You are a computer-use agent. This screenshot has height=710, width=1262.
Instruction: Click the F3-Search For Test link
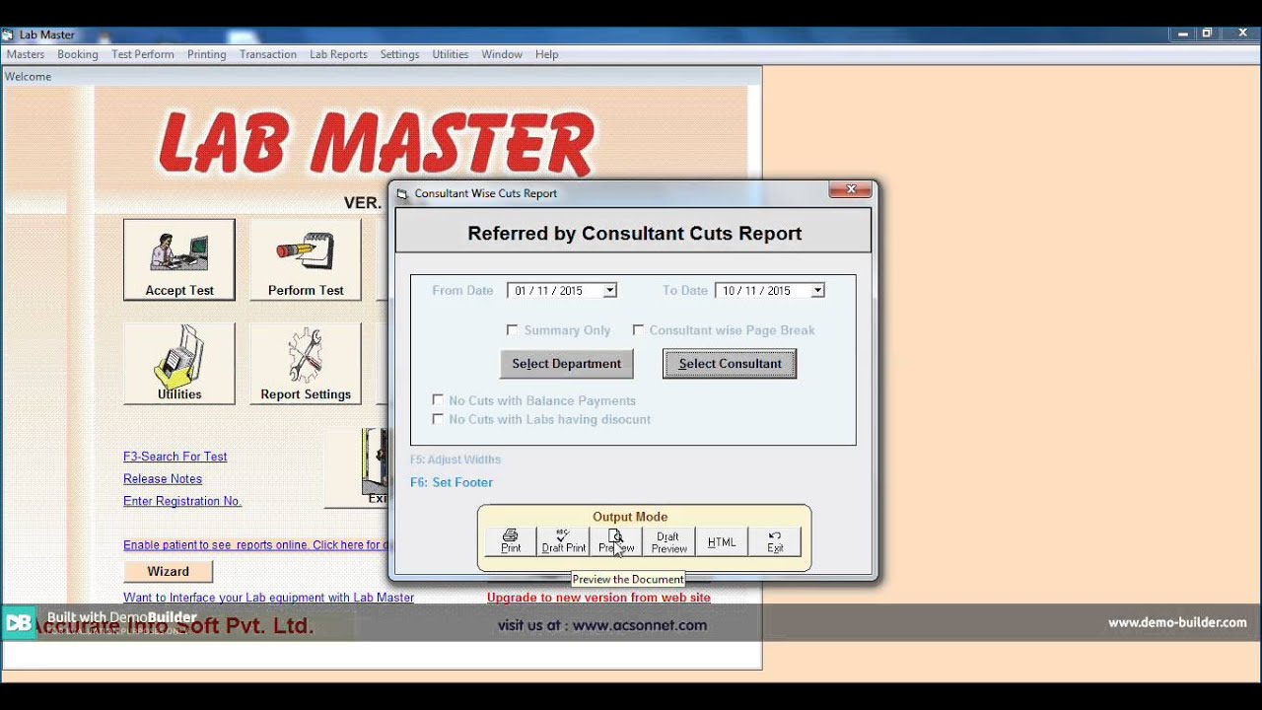(175, 457)
